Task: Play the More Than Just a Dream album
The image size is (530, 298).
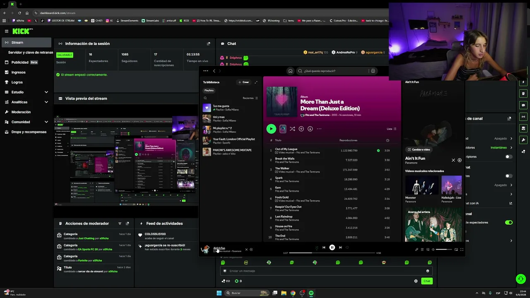Action: pos(271,129)
